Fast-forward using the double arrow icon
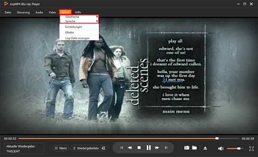 pyautogui.click(x=157, y=148)
